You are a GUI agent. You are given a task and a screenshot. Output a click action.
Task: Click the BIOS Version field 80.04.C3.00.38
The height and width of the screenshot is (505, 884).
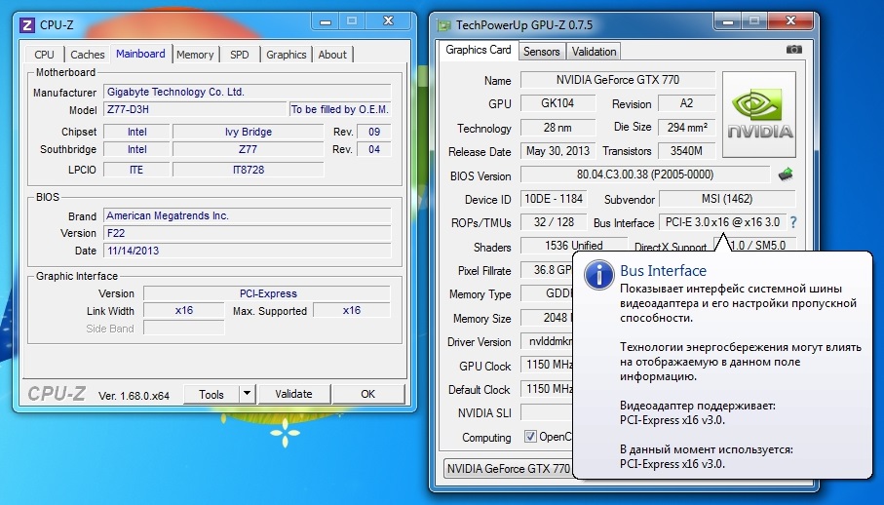tap(645, 175)
